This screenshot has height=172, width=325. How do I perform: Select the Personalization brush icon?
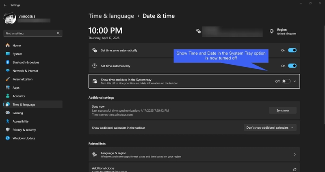[x=8, y=79]
